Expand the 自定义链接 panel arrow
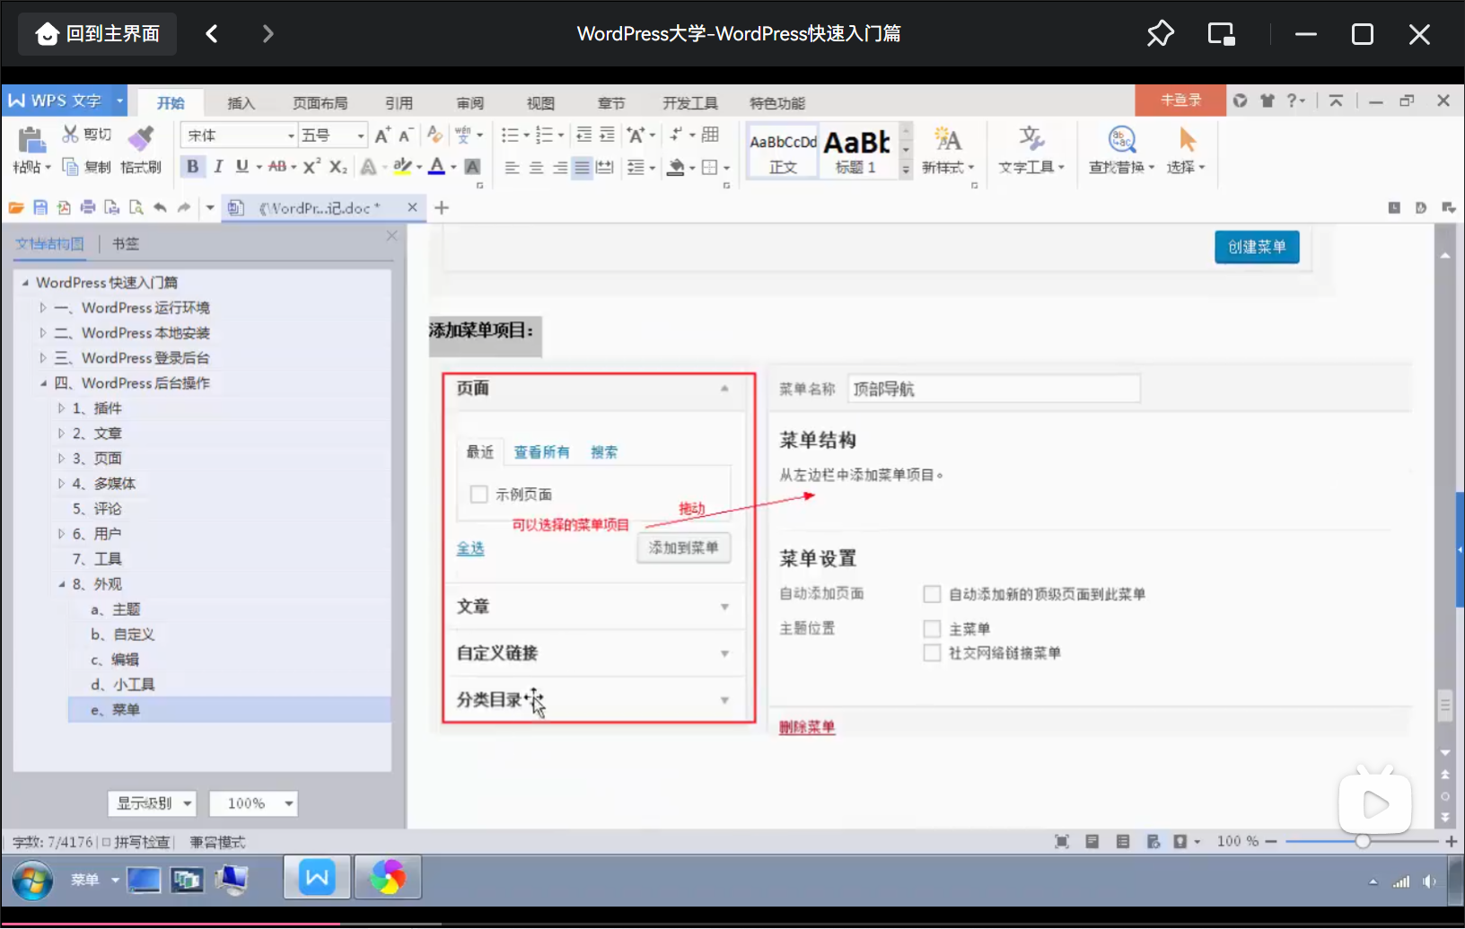The width and height of the screenshot is (1465, 929). tap(724, 653)
